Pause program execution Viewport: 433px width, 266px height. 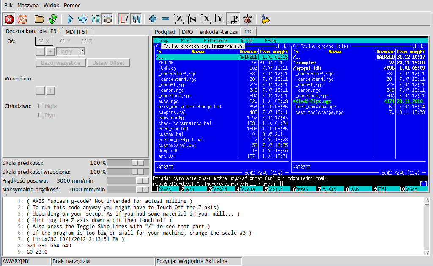tap(95, 19)
